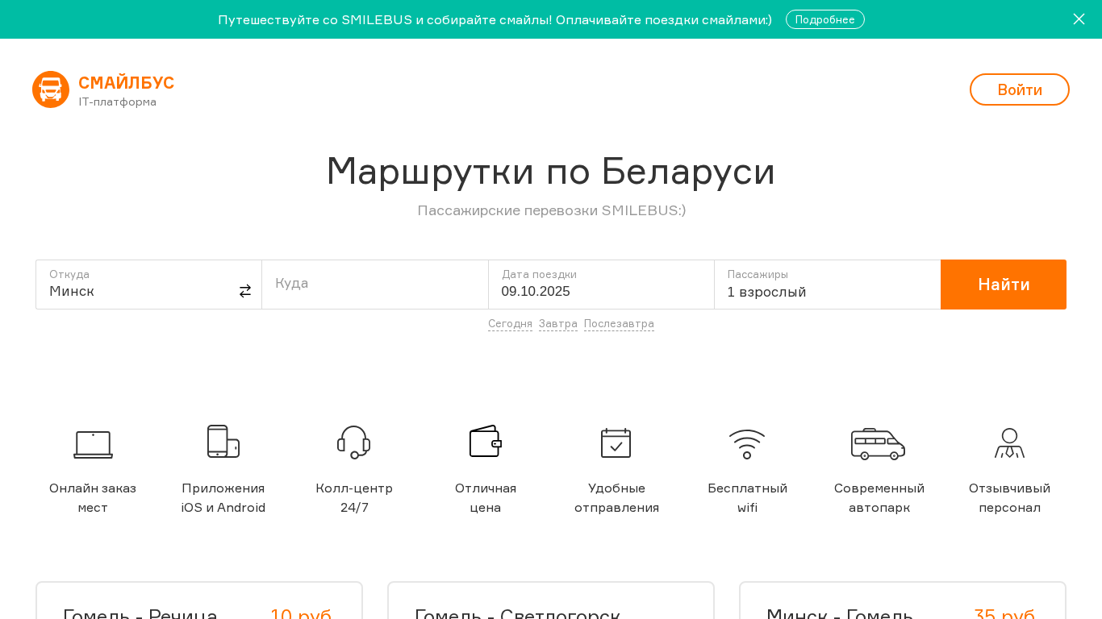Click the Минск - Гомель route card
The image size is (1102, 619).
[x=903, y=600]
